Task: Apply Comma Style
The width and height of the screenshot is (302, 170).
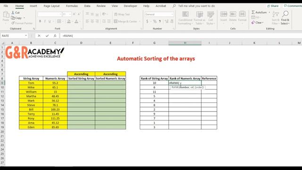Action: point(160,21)
